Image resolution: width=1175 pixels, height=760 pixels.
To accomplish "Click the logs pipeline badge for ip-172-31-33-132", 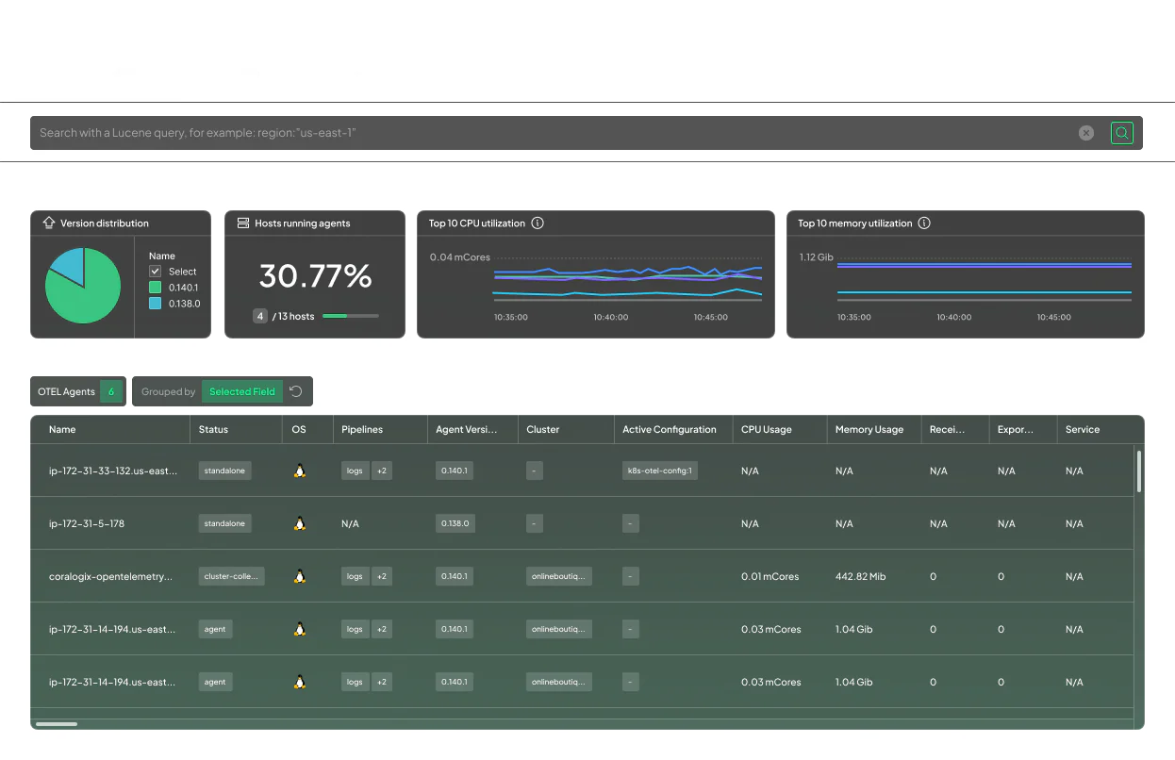I will click(x=355, y=471).
